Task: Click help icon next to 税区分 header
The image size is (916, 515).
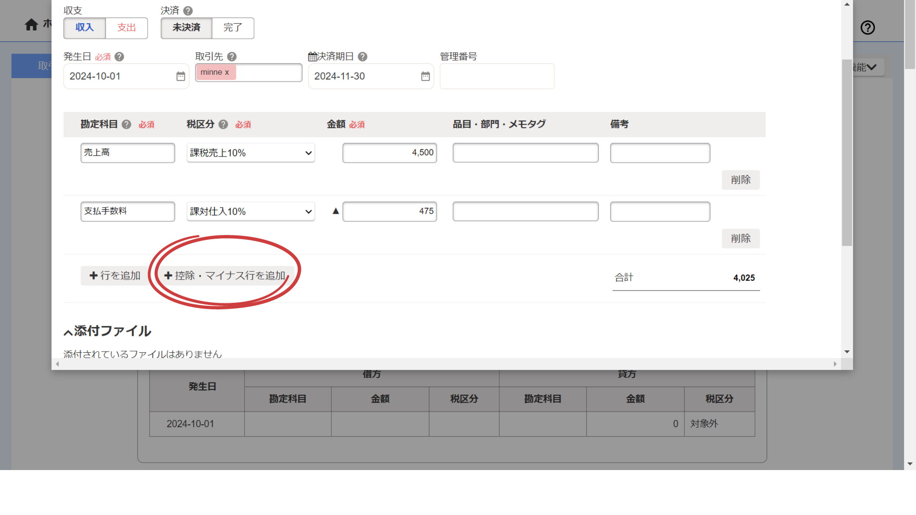Action: 223,124
